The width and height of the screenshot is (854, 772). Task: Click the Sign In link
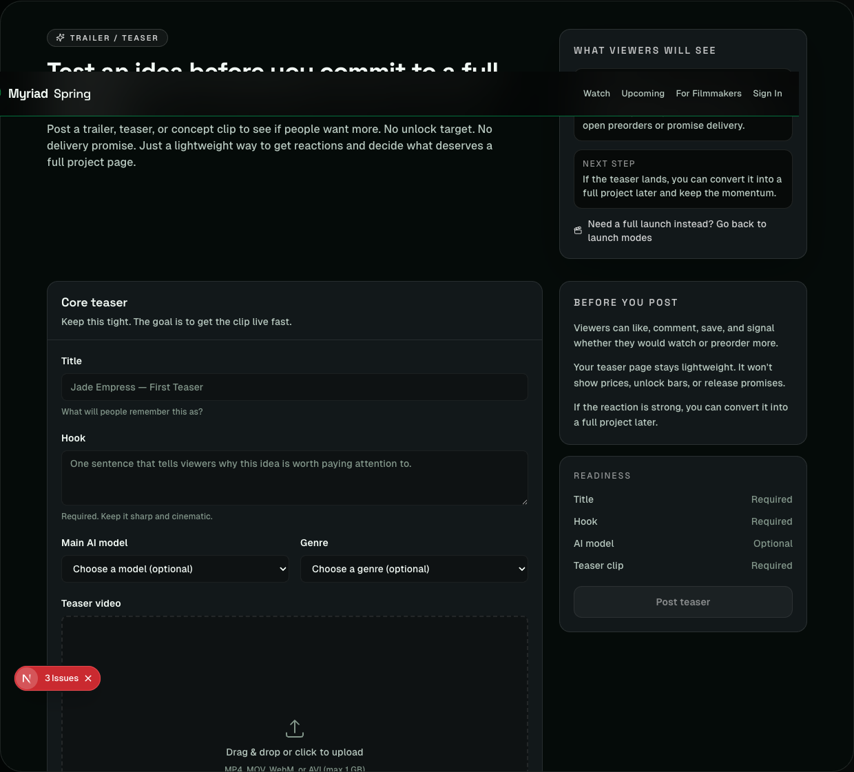coord(767,94)
